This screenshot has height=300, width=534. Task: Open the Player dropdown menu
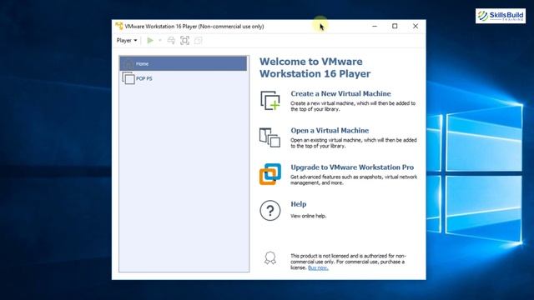(x=127, y=41)
